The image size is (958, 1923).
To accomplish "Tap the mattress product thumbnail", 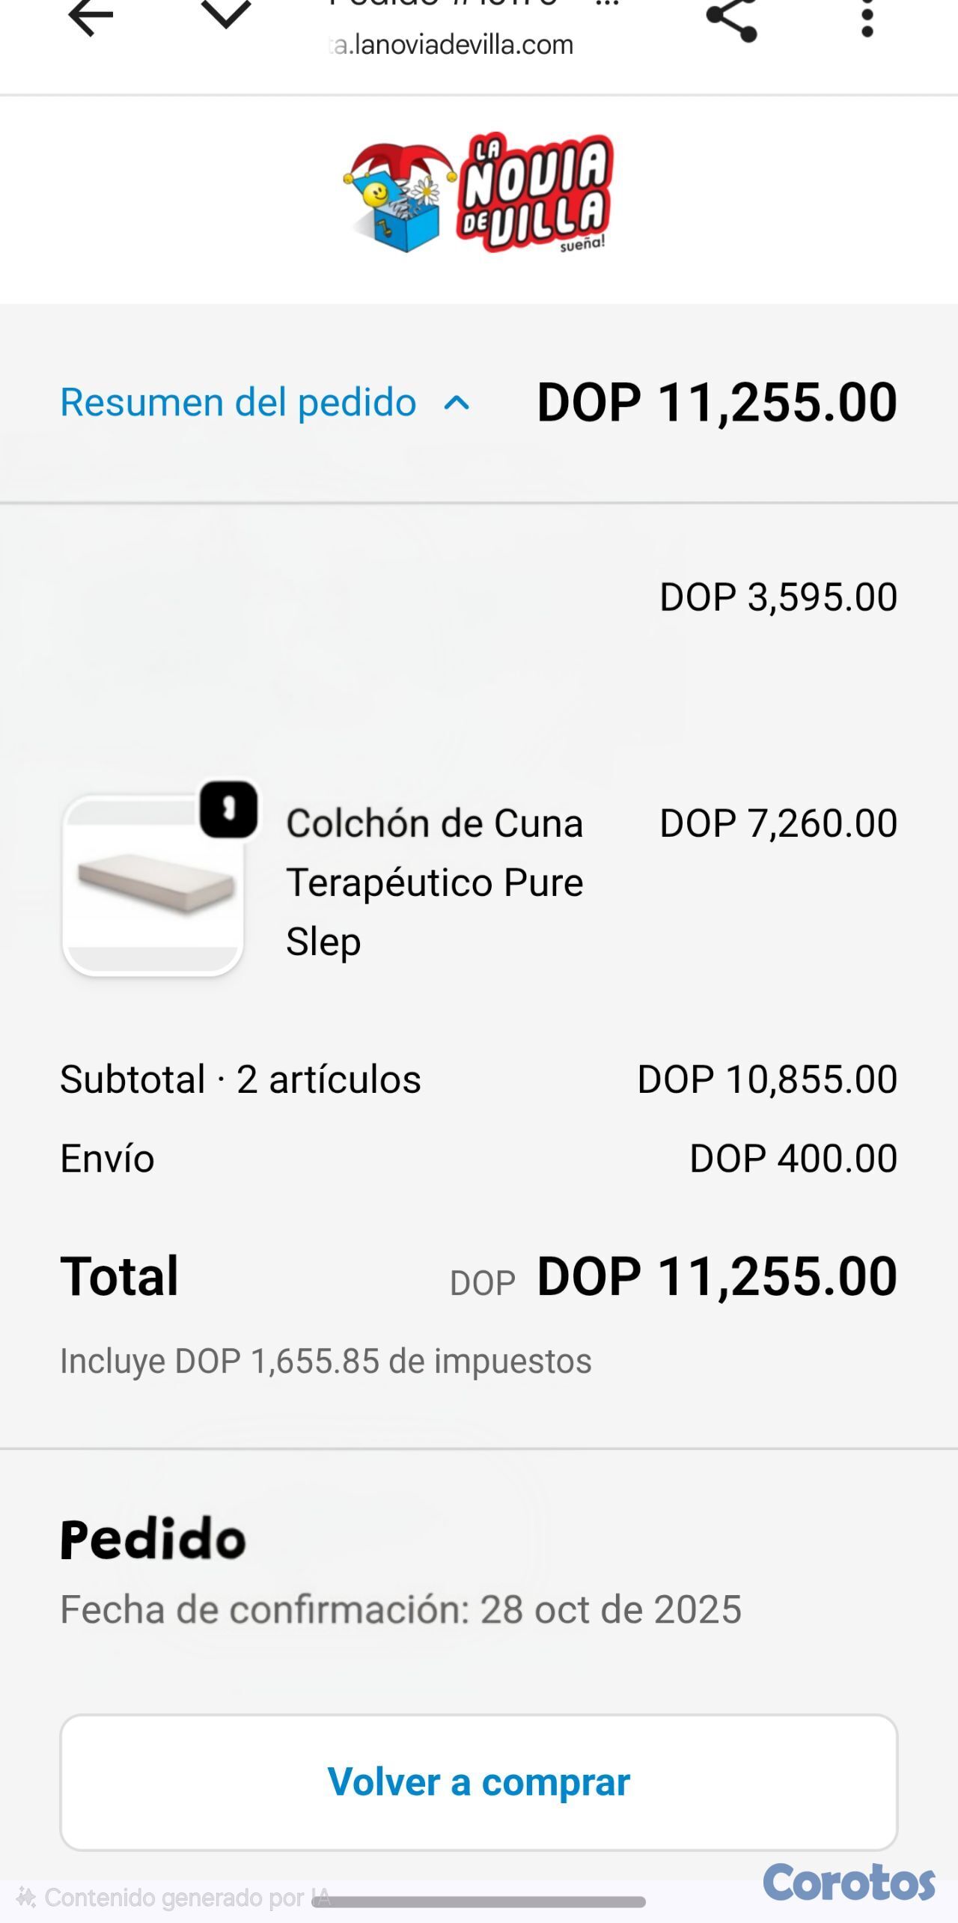I will 153,885.
